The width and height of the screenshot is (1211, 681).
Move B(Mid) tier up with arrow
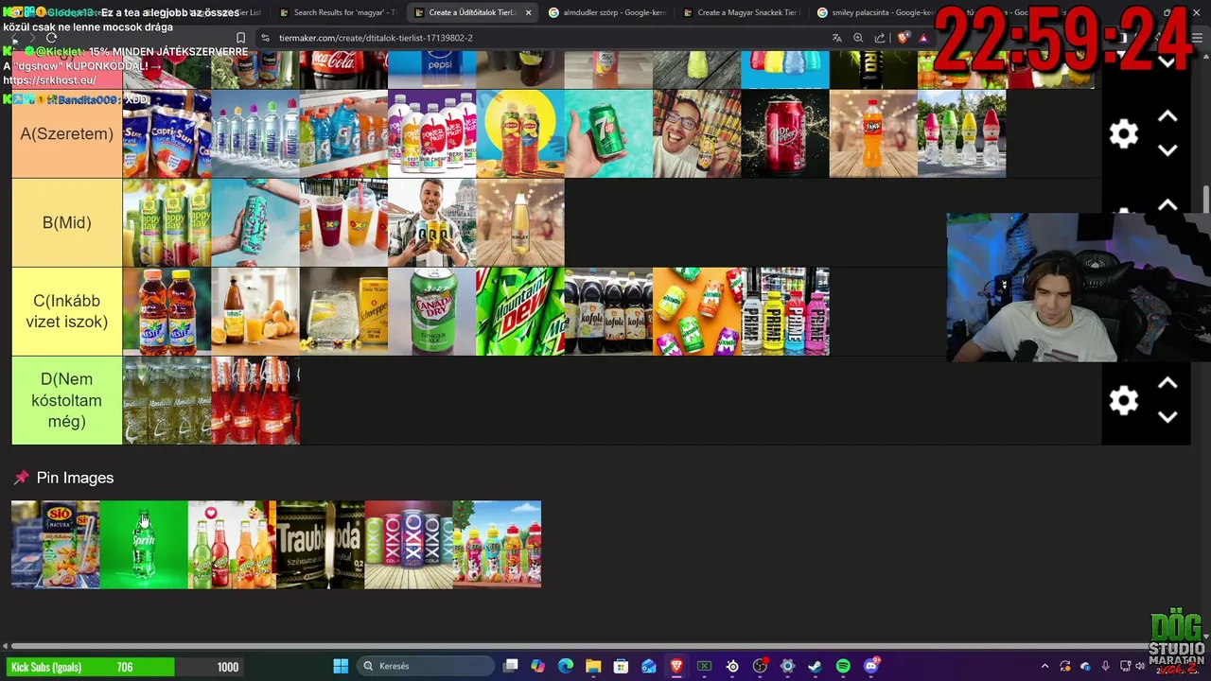pos(1167,205)
